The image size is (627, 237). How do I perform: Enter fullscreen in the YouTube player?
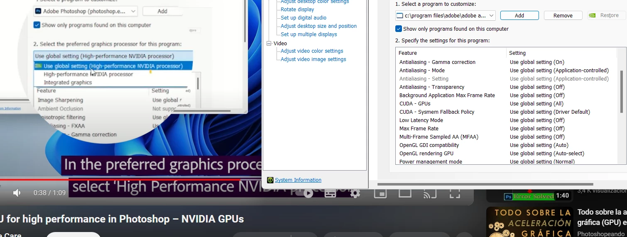[455, 193]
